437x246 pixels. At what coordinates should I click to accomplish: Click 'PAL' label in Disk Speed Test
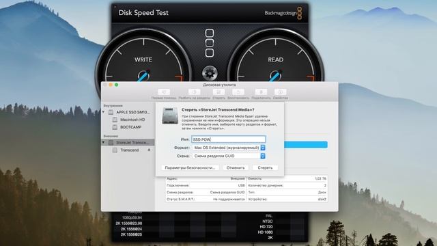pyautogui.click(x=269, y=216)
